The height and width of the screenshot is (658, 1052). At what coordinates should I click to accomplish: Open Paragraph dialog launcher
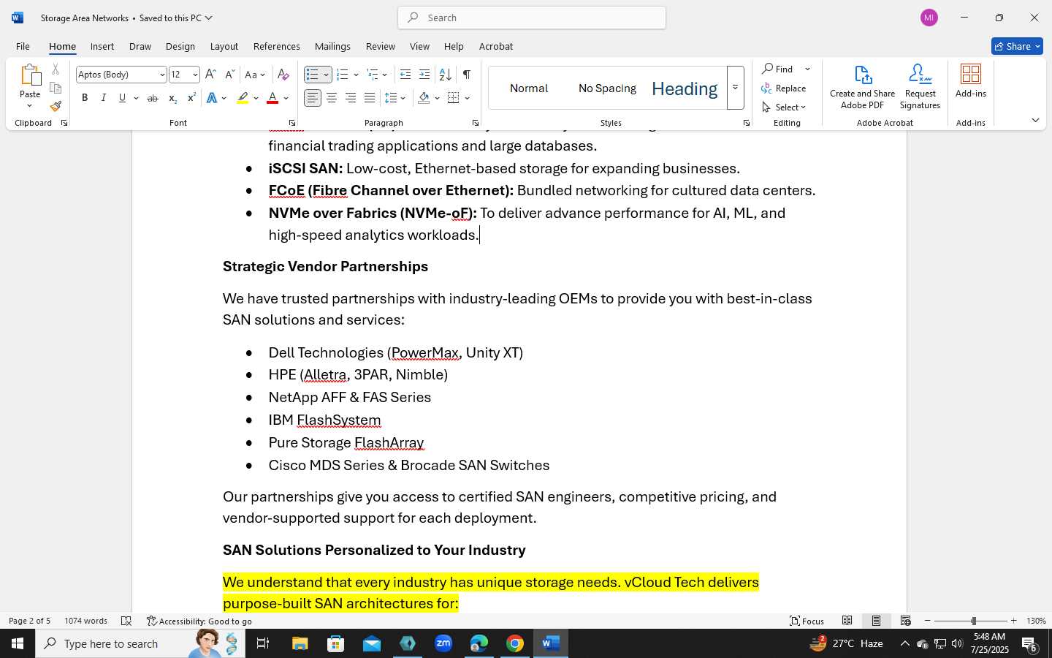pos(475,123)
